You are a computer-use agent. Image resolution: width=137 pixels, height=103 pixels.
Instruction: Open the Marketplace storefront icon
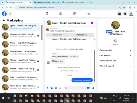pyautogui.click(x=75, y=14)
